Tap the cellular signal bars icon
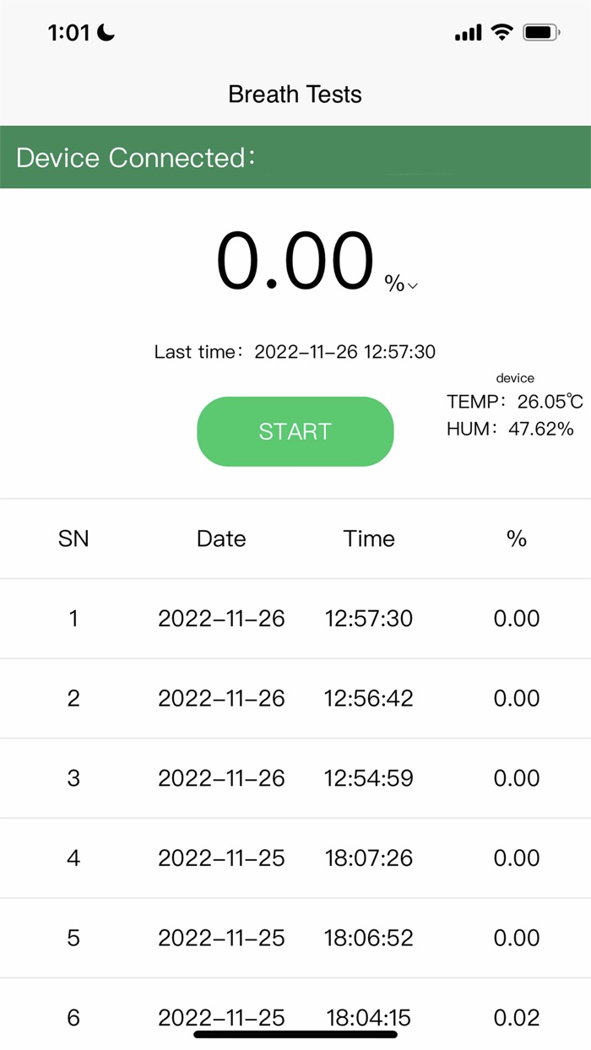Screen dimensions: 591x1050 pyautogui.click(x=467, y=31)
